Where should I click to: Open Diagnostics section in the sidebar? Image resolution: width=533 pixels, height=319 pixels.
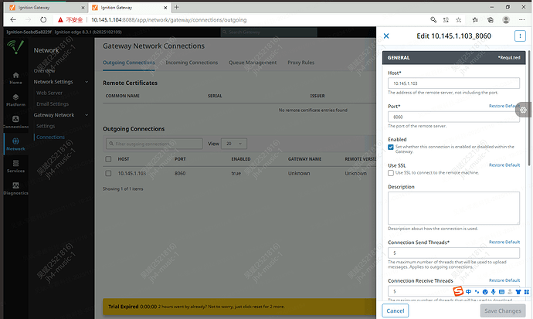15,188
